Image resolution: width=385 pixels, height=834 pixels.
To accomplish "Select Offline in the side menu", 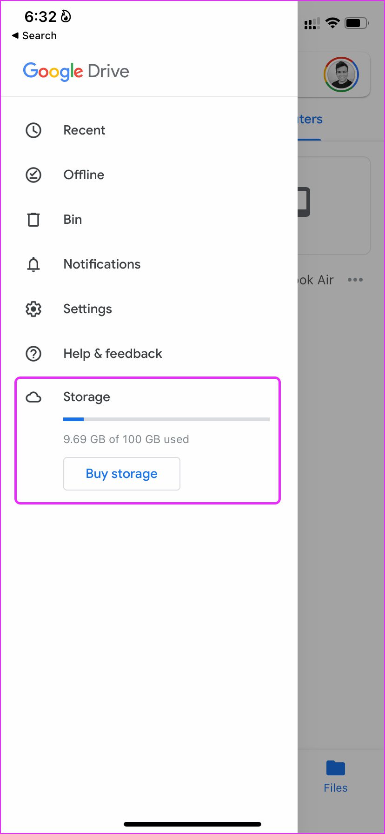I will coord(84,175).
